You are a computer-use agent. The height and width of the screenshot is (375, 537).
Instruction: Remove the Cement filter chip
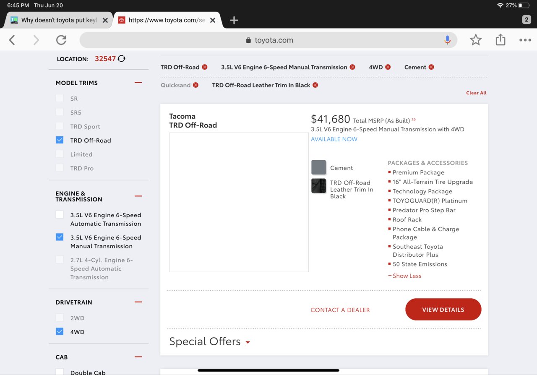tap(431, 67)
